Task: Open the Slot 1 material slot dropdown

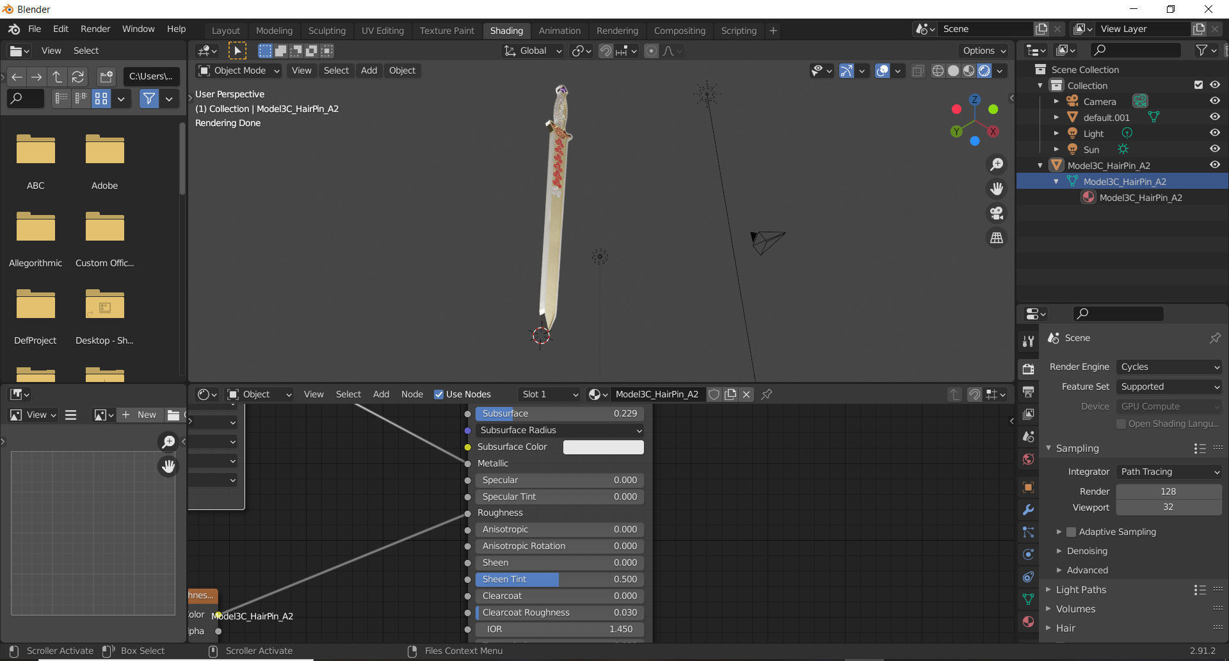Action: point(550,394)
